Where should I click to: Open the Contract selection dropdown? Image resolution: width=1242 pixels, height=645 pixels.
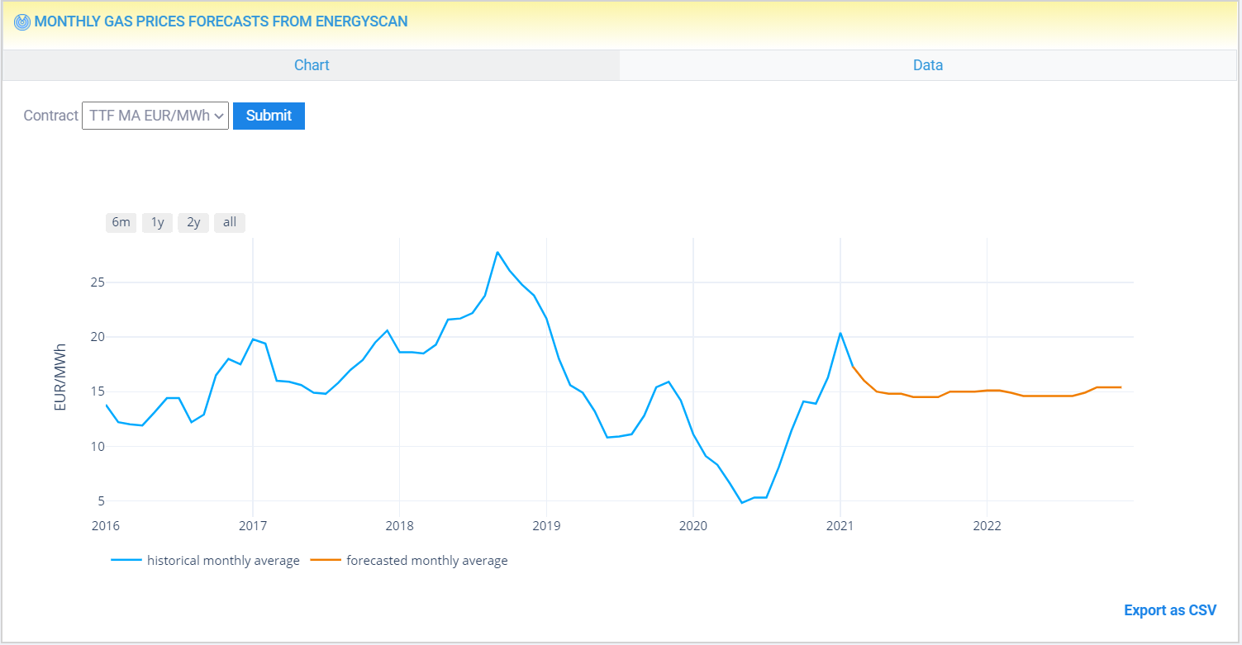tap(155, 116)
